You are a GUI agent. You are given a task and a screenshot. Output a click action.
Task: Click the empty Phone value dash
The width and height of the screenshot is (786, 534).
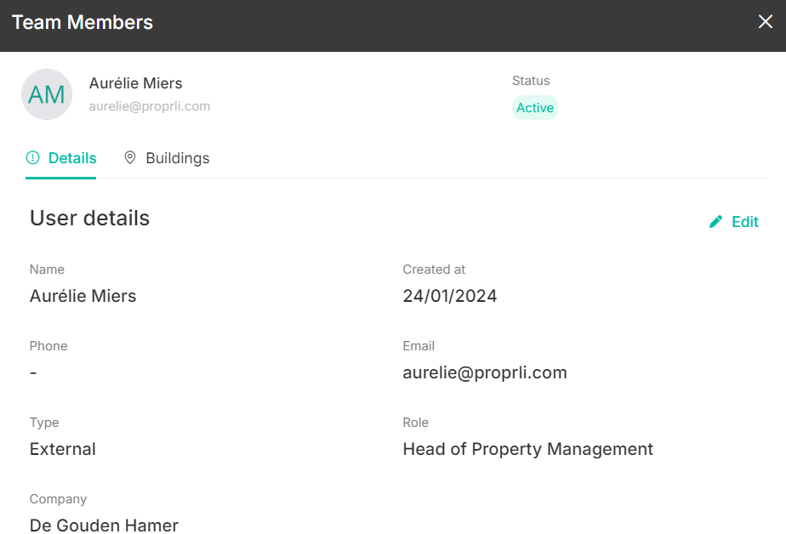tap(33, 372)
